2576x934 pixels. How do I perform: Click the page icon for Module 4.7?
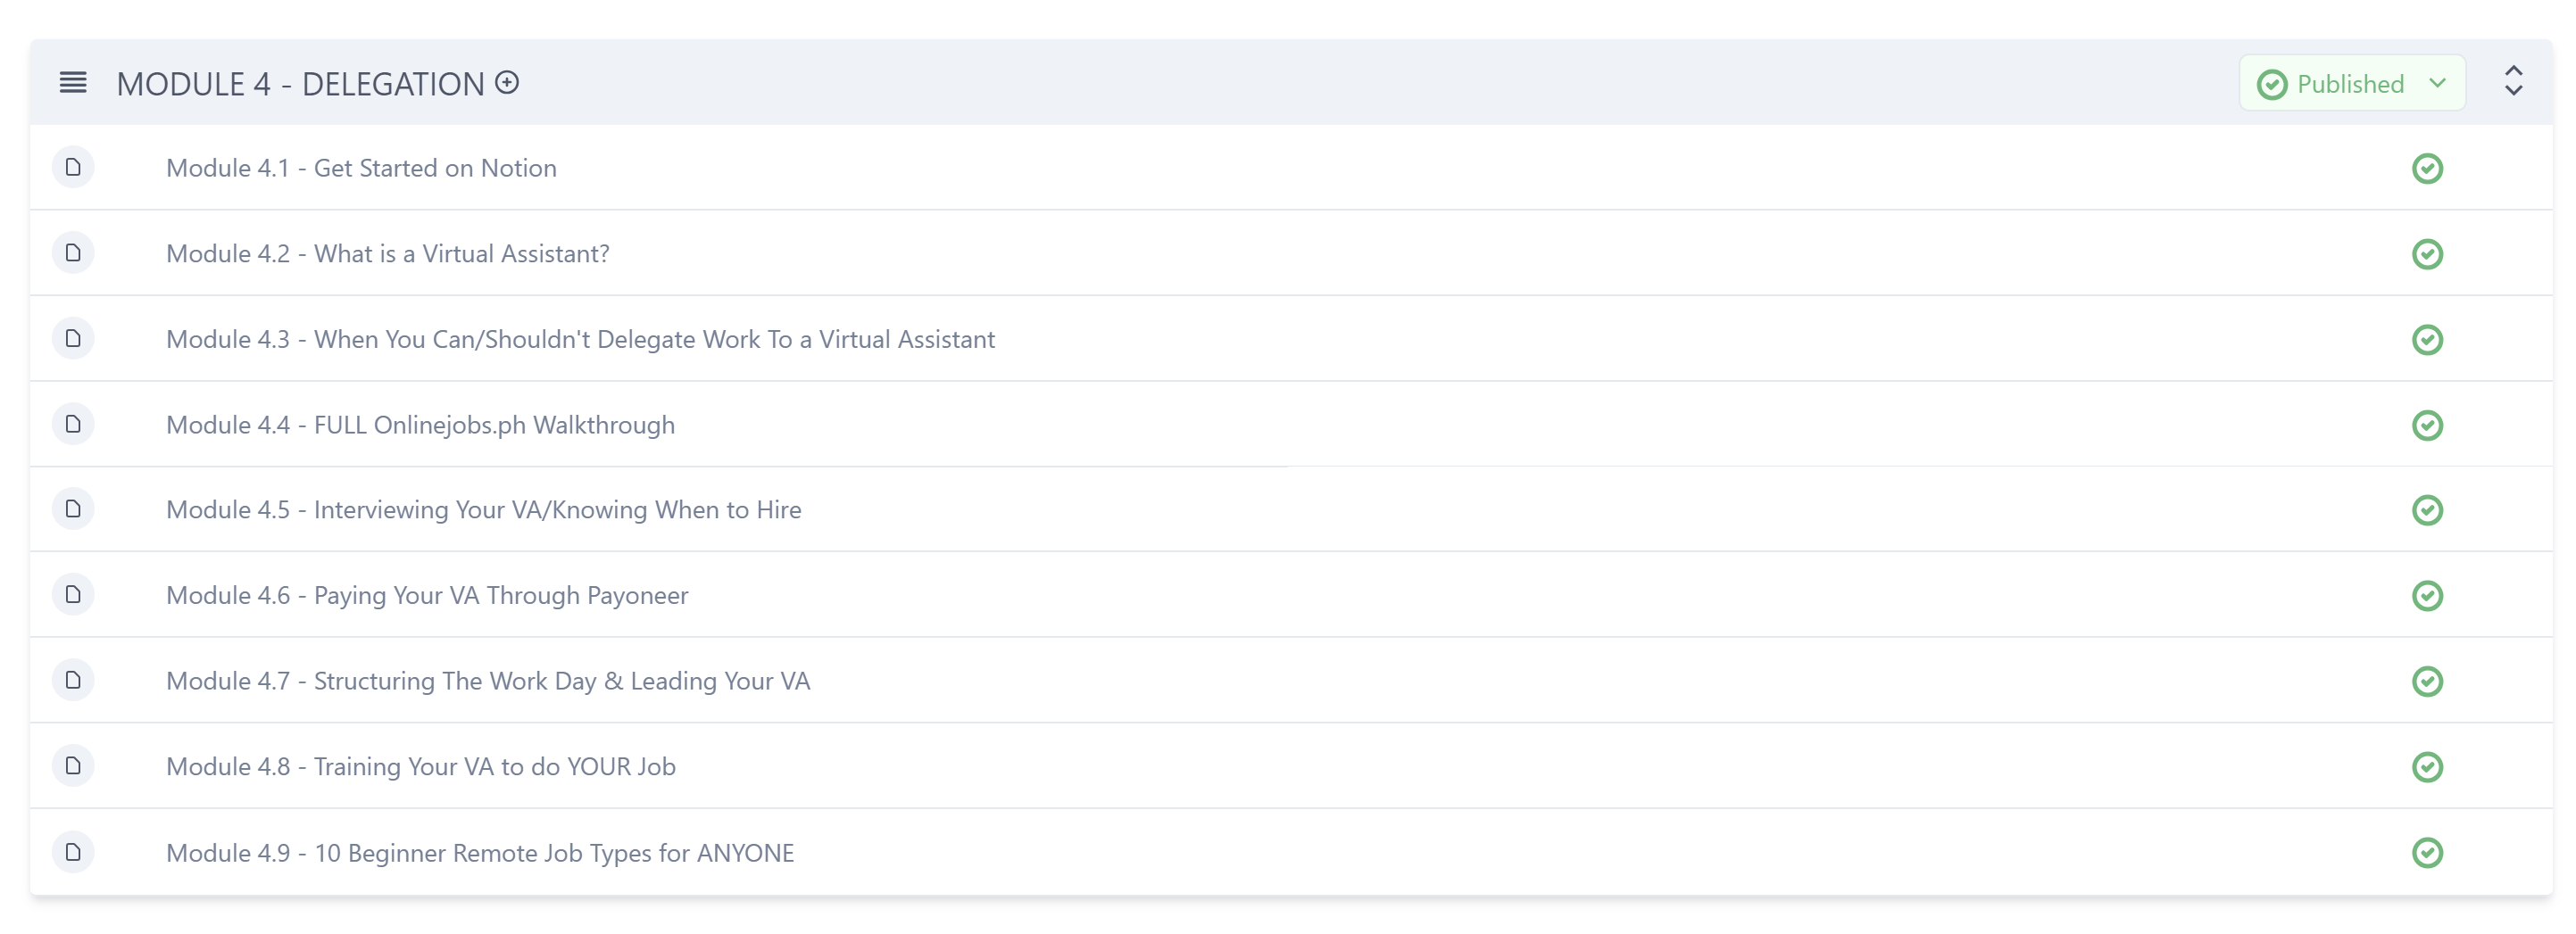click(x=73, y=682)
